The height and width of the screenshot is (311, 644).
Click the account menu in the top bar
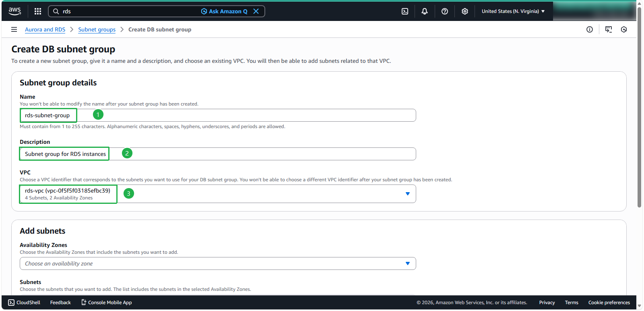(x=594, y=11)
